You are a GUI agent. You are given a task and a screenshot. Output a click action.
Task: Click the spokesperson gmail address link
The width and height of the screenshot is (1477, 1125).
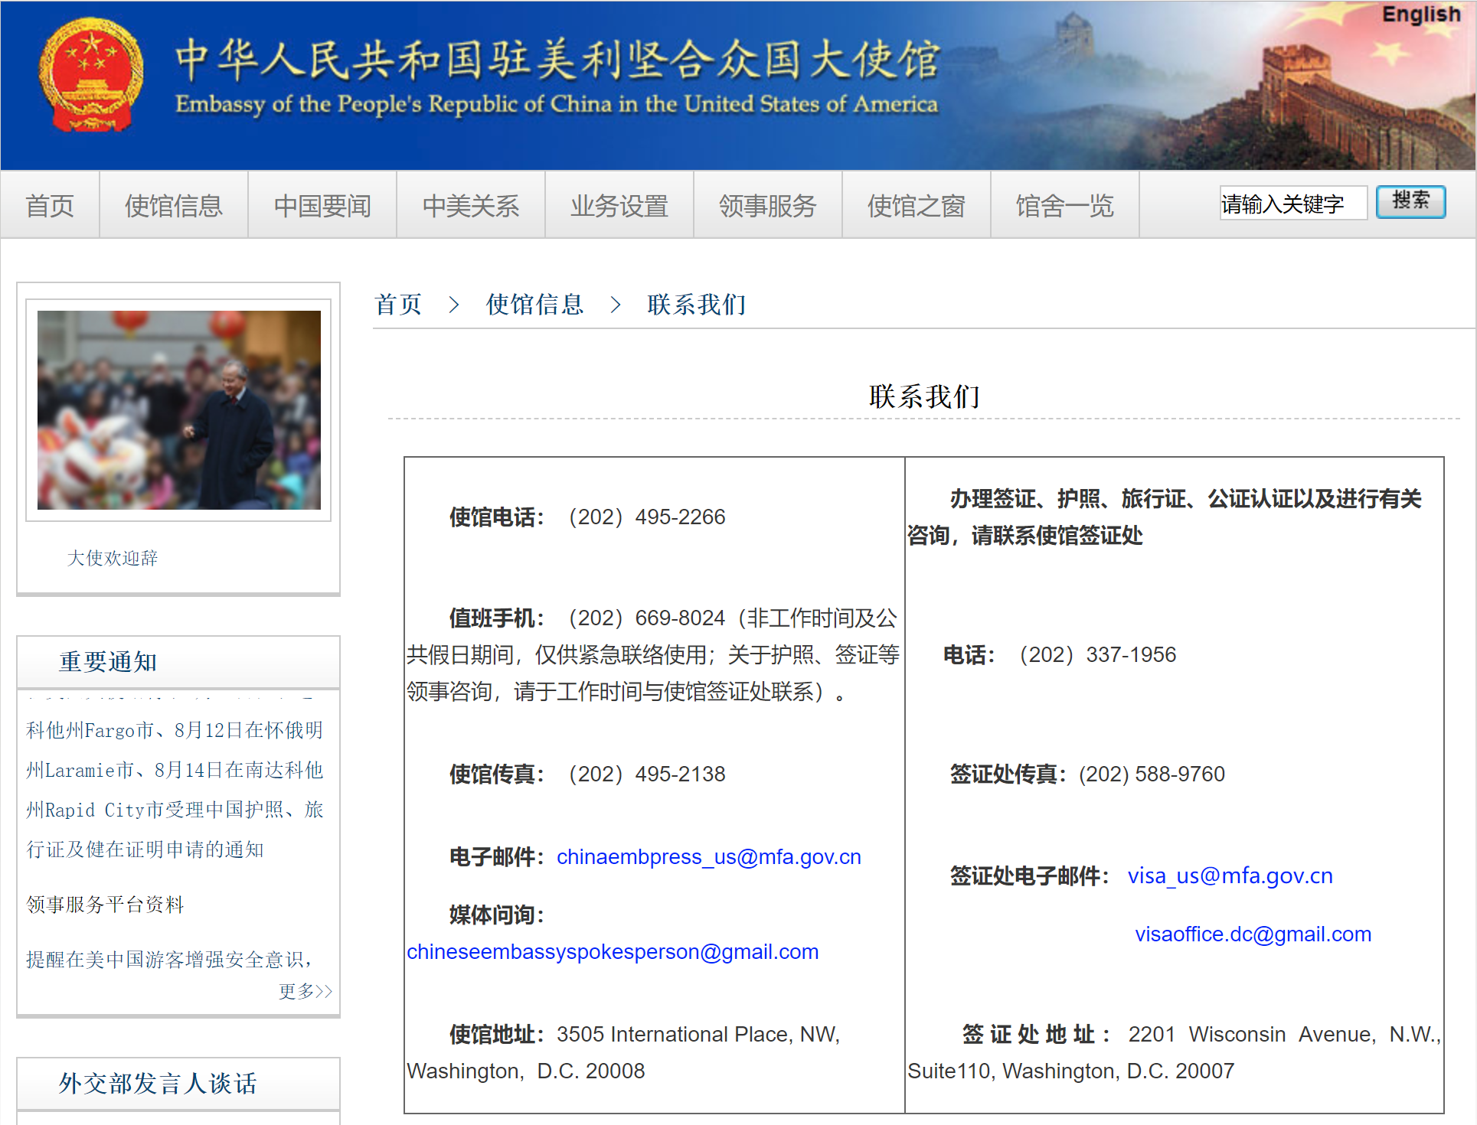coord(613,952)
